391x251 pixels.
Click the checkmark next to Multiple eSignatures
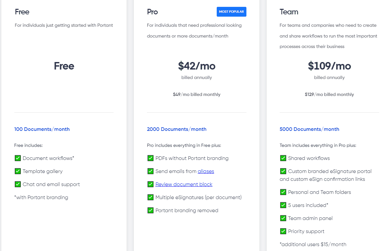coord(150,197)
